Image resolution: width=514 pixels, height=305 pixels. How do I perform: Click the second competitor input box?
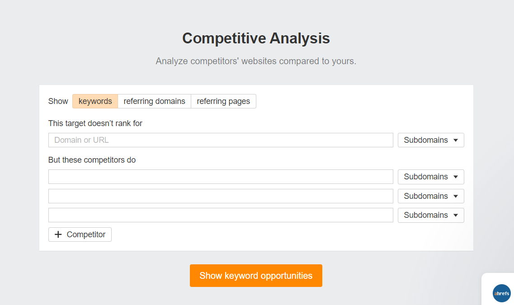tap(221, 196)
